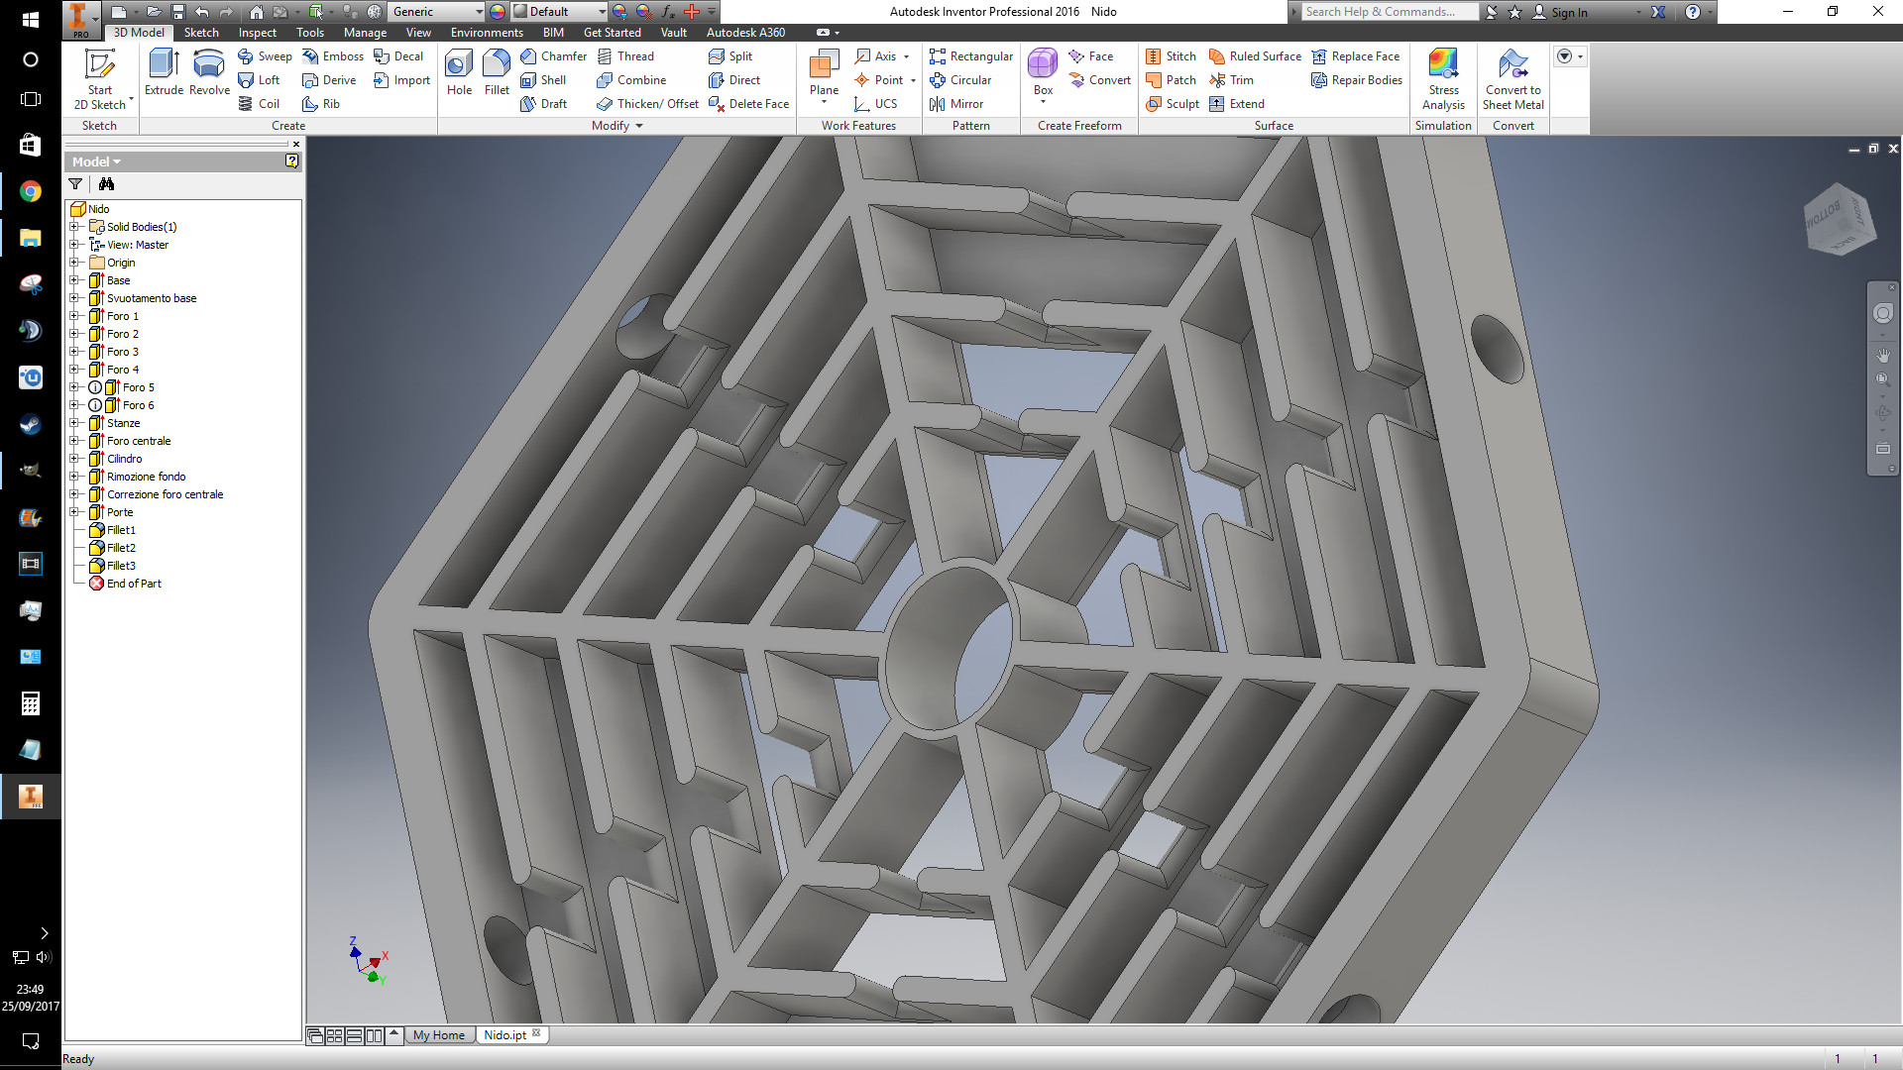Select the Revolve tool
Image resolution: width=1903 pixels, height=1070 pixels.
pos(208,65)
